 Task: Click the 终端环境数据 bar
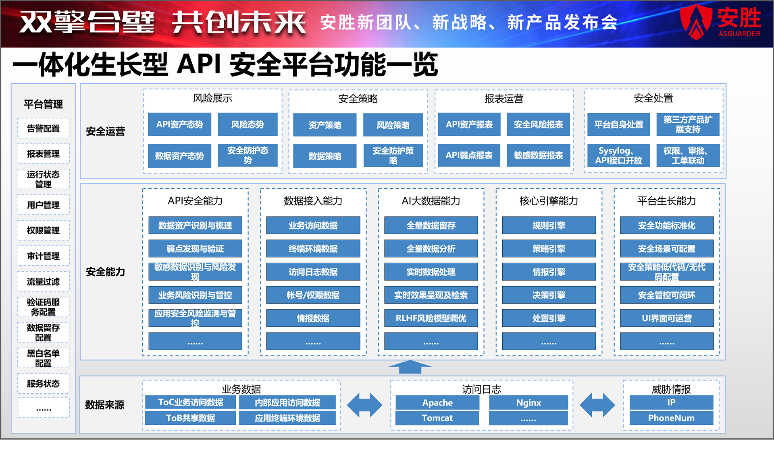pyautogui.click(x=313, y=249)
